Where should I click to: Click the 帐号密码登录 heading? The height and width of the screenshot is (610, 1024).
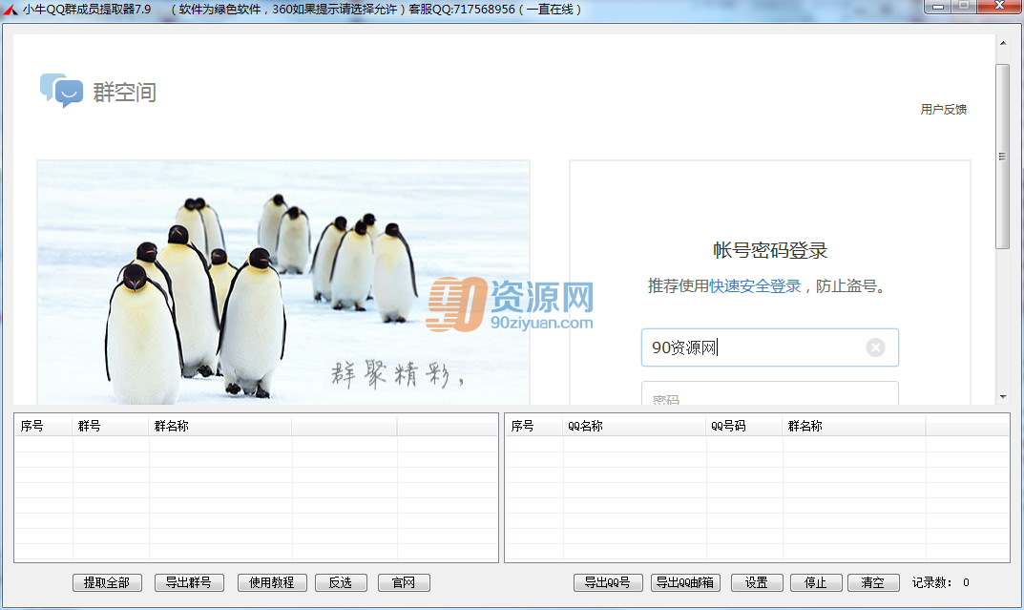(770, 250)
